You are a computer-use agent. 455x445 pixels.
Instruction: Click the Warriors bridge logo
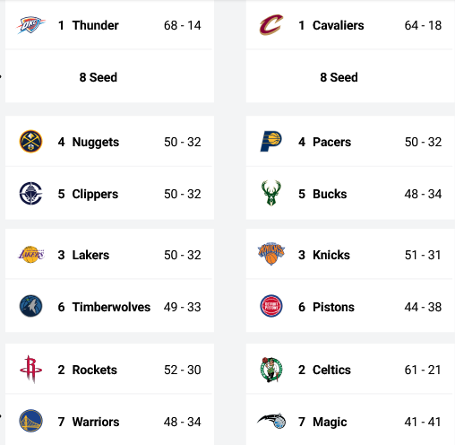[x=30, y=421]
